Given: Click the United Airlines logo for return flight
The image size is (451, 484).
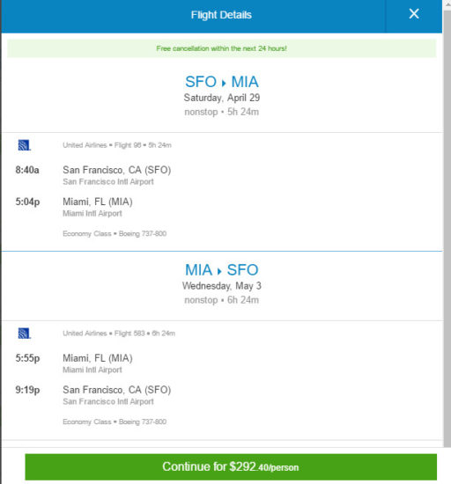Looking at the screenshot, I should click(25, 334).
